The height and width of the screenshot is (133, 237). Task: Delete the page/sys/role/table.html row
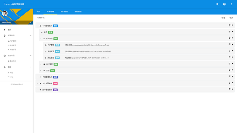(x=232, y=57)
